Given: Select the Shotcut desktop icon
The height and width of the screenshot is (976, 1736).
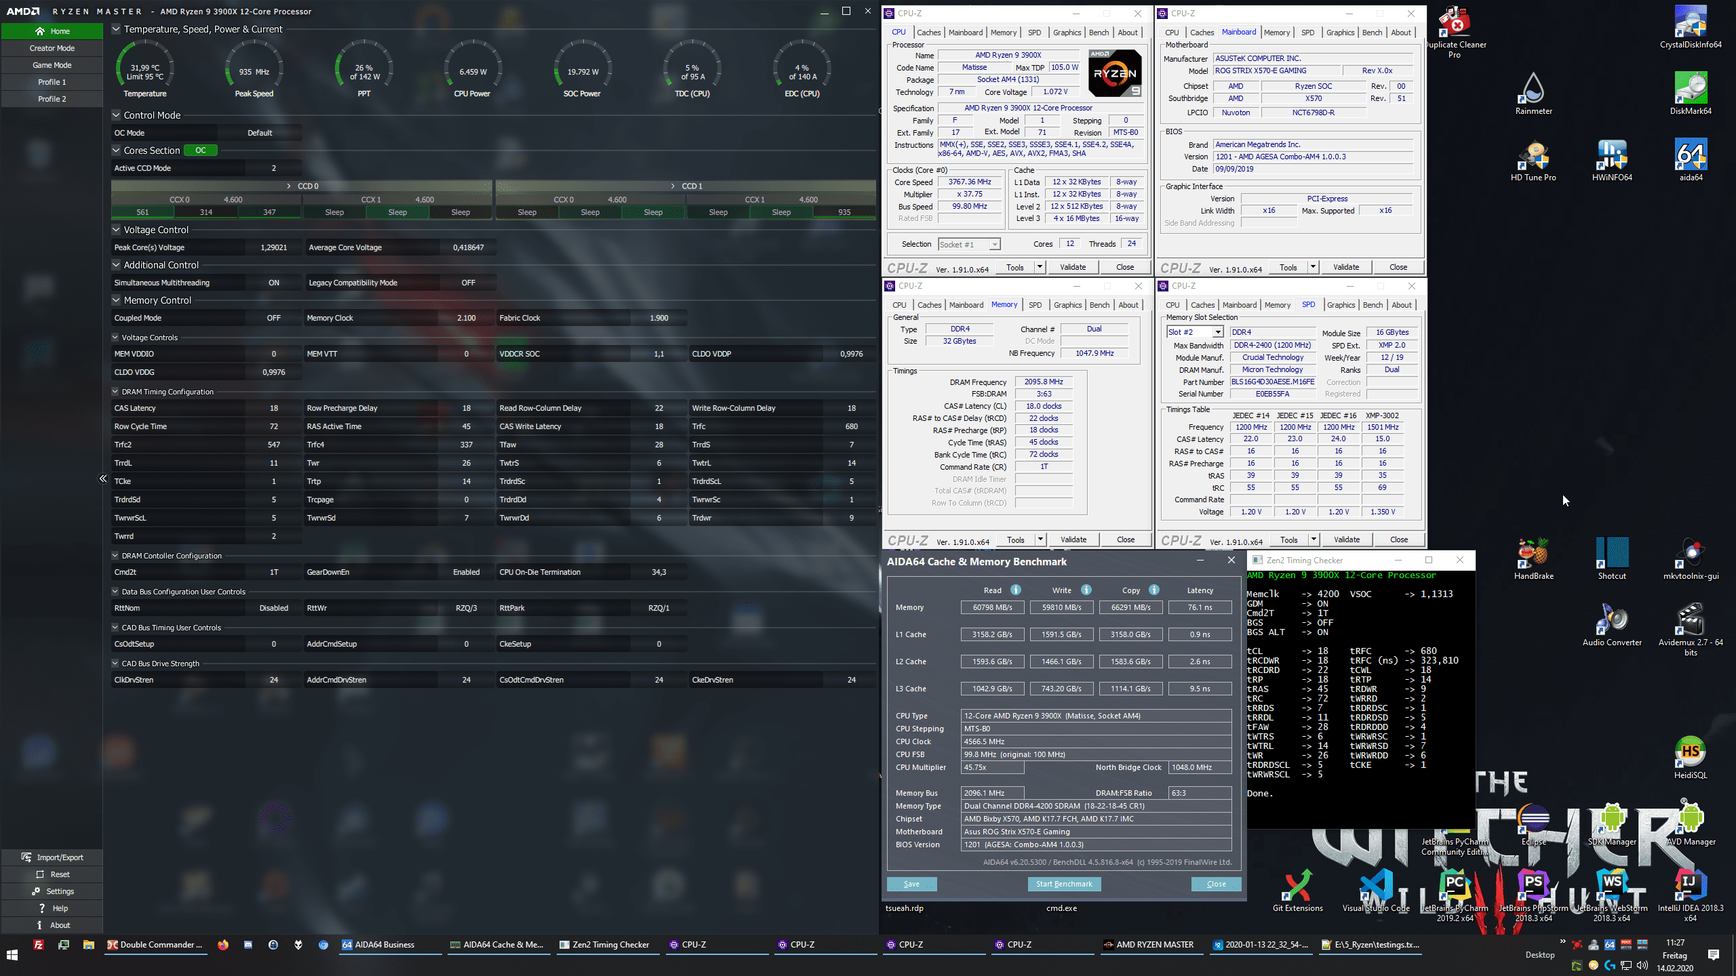Looking at the screenshot, I should (1612, 558).
